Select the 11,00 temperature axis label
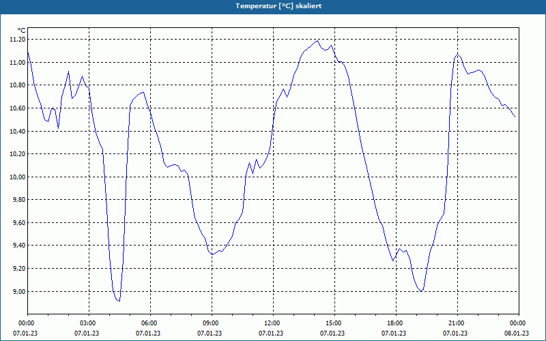This screenshot has height=341, width=546. [18, 62]
